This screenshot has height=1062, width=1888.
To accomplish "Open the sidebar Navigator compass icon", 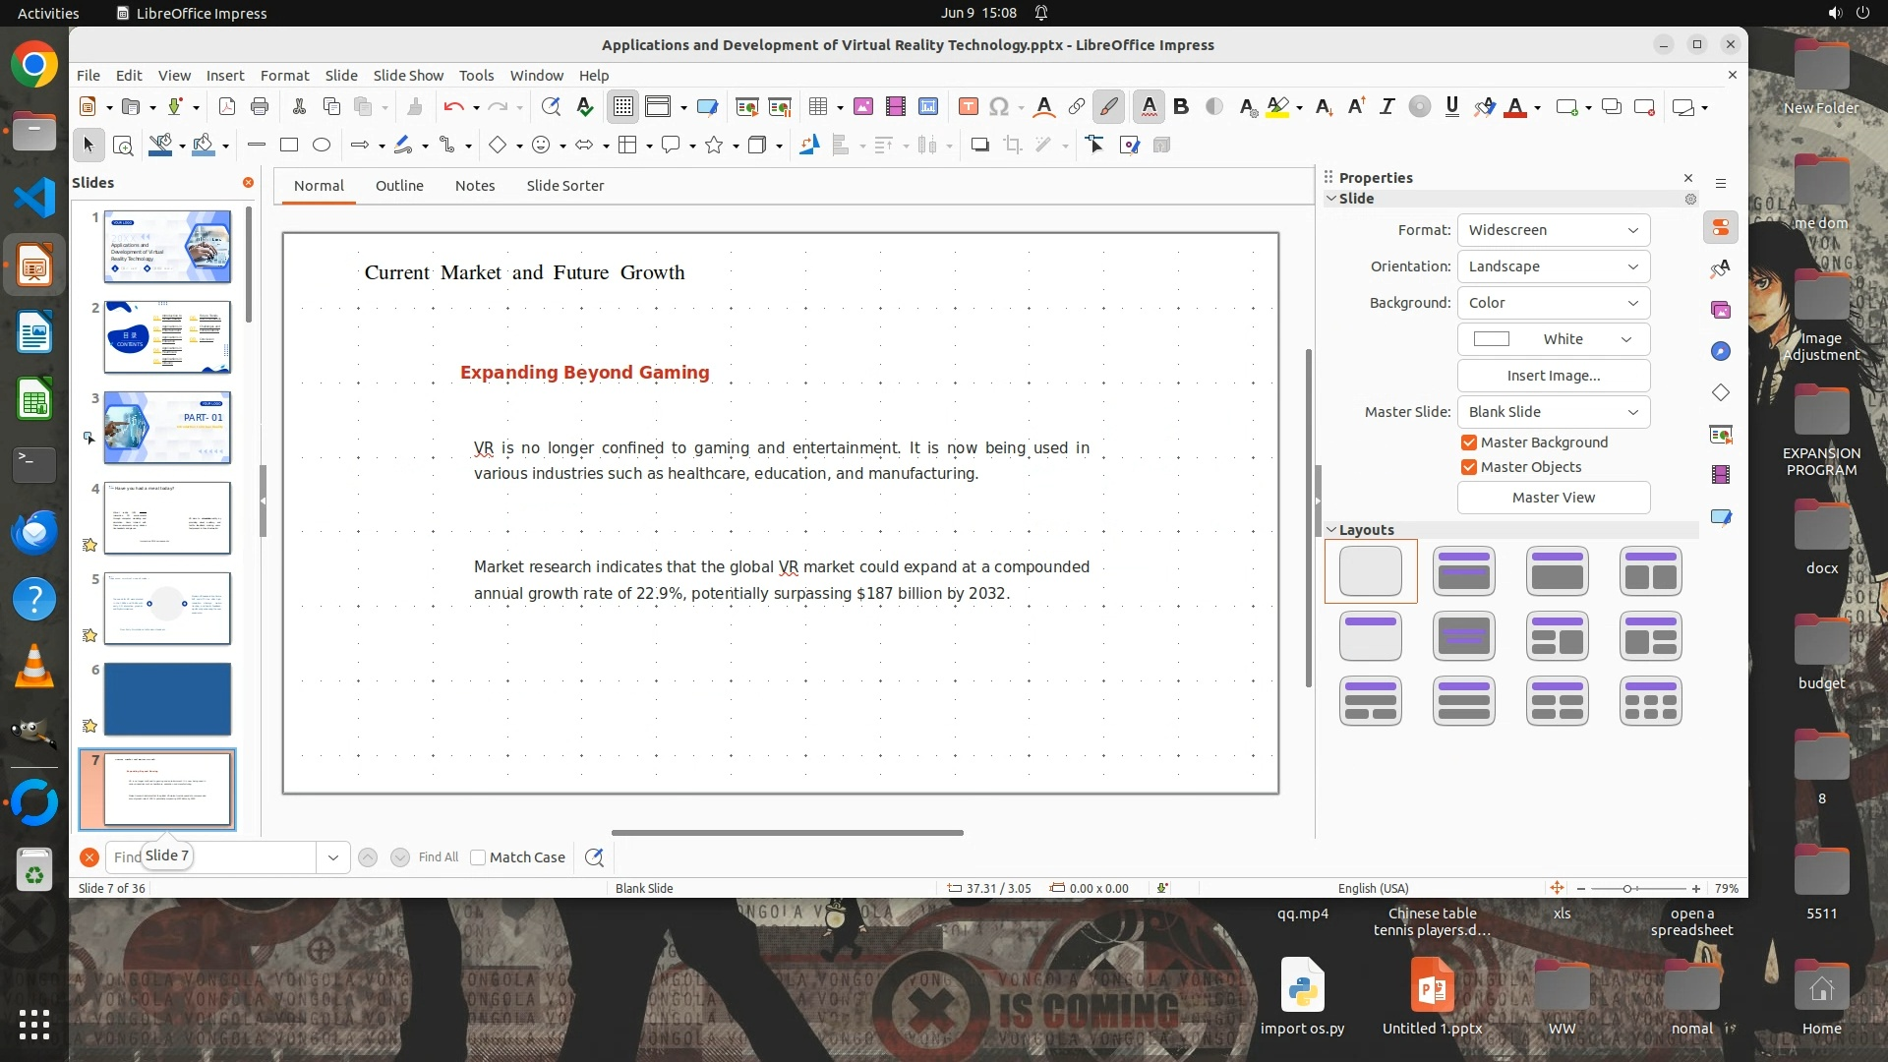I will pos(1720,352).
